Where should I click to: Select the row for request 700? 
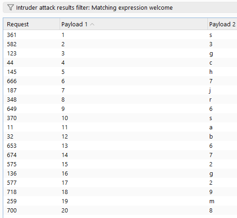pos(120,211)
